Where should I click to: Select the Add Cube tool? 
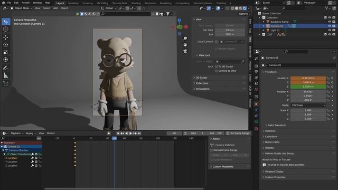point(6,84)
